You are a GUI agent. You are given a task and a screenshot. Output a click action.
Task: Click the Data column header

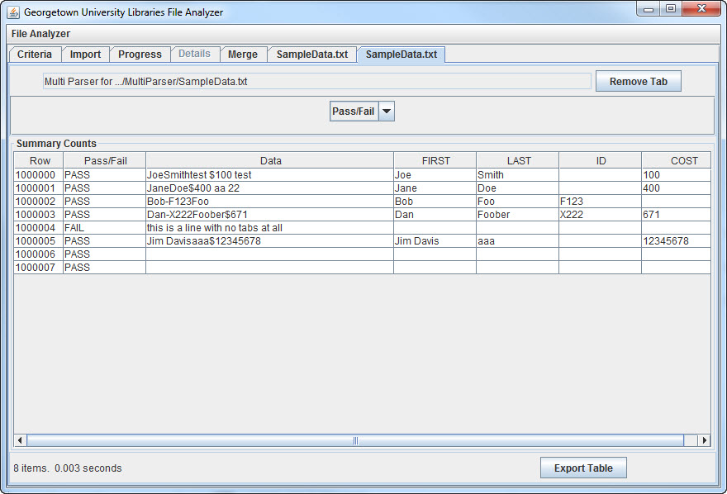pos(270,160)
